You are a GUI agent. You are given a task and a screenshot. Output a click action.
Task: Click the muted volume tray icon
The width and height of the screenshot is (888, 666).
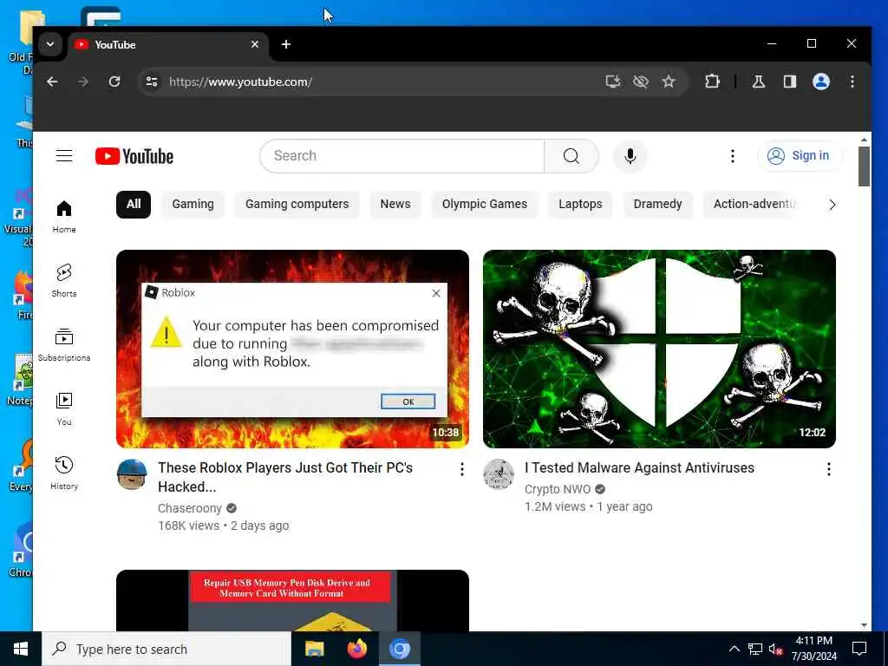coord(775,649)
